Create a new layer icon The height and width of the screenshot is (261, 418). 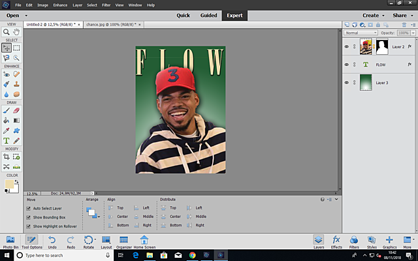[347, 25]
